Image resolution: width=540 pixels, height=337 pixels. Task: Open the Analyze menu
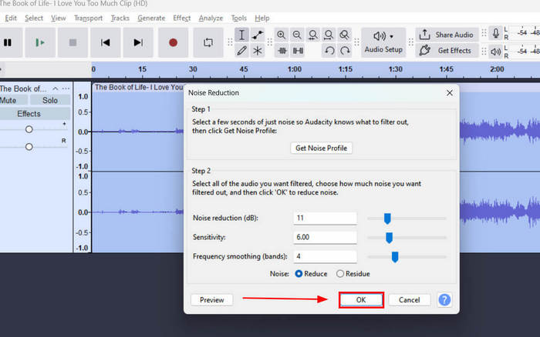click(211, 18)
